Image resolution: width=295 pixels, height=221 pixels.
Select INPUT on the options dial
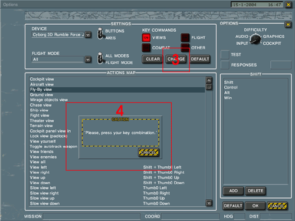tap(242, 44)
